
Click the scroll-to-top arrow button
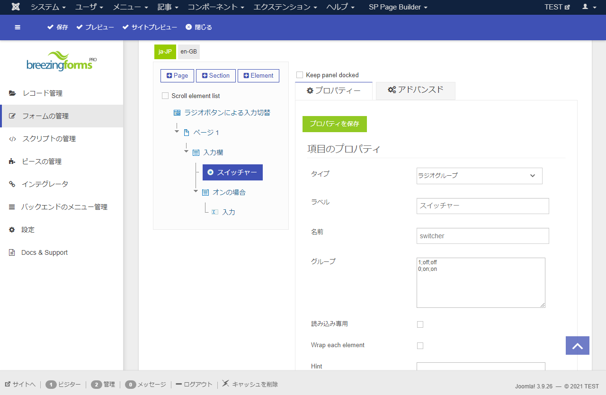[x=577, y=346]
